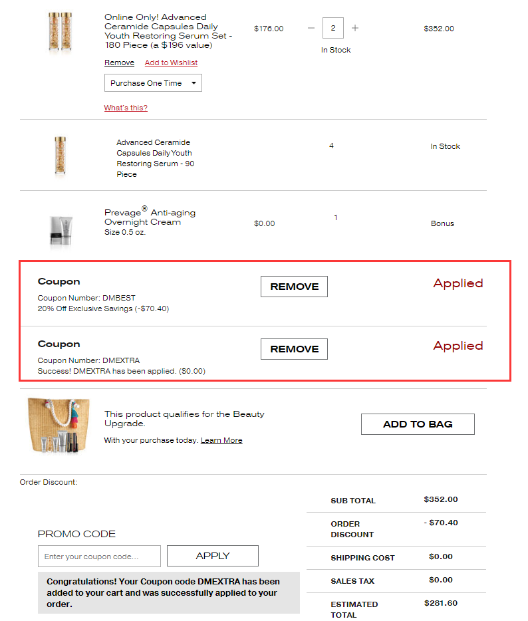The height and width of the screenshot is (621, 528).
Task: Increase quantity with the plus icon
Action: [355, 29]
